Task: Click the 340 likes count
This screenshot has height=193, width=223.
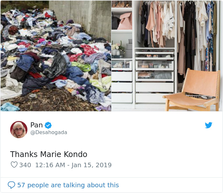Action: (25, 165)
